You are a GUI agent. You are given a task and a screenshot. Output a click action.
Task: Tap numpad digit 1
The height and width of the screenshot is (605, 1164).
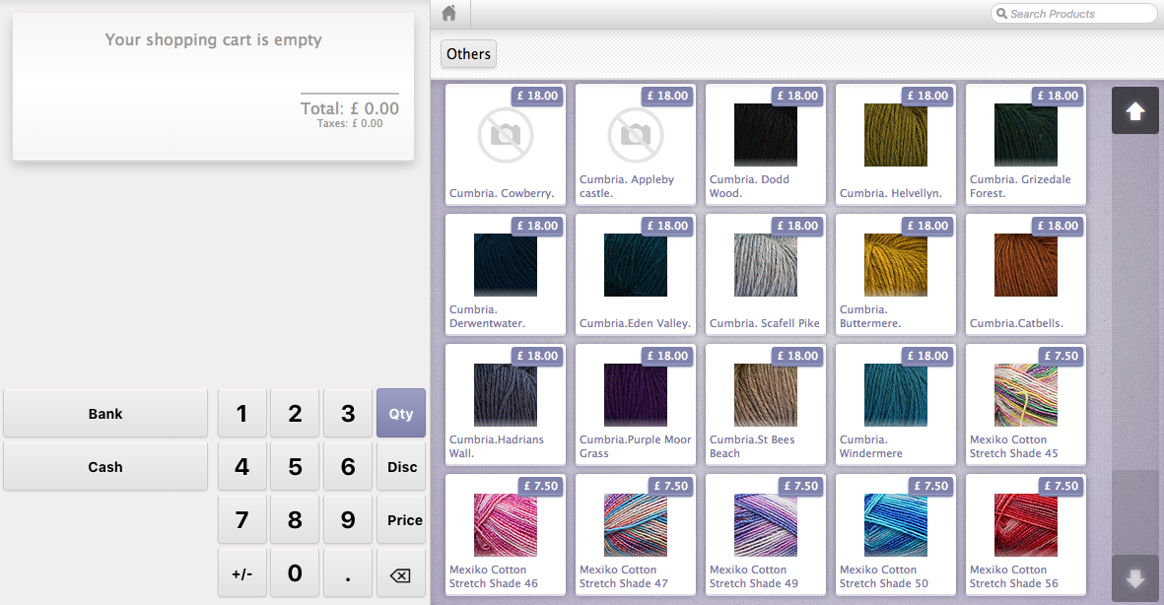click(x=242, y=414)
